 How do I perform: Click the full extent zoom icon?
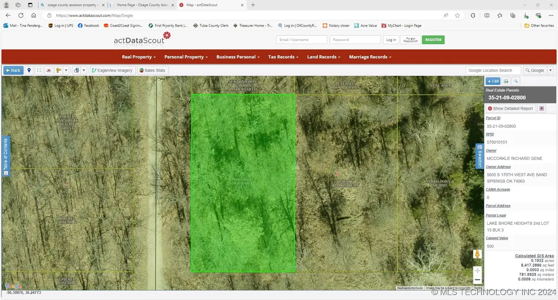39,70
